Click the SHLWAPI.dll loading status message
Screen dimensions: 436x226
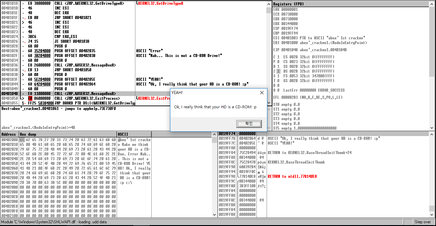tap(54, 222)
